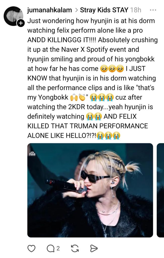Click the clapping hands emoji in the post
Image resolution: width=164 pixels, height=258 pixels.
click(82, 98)
